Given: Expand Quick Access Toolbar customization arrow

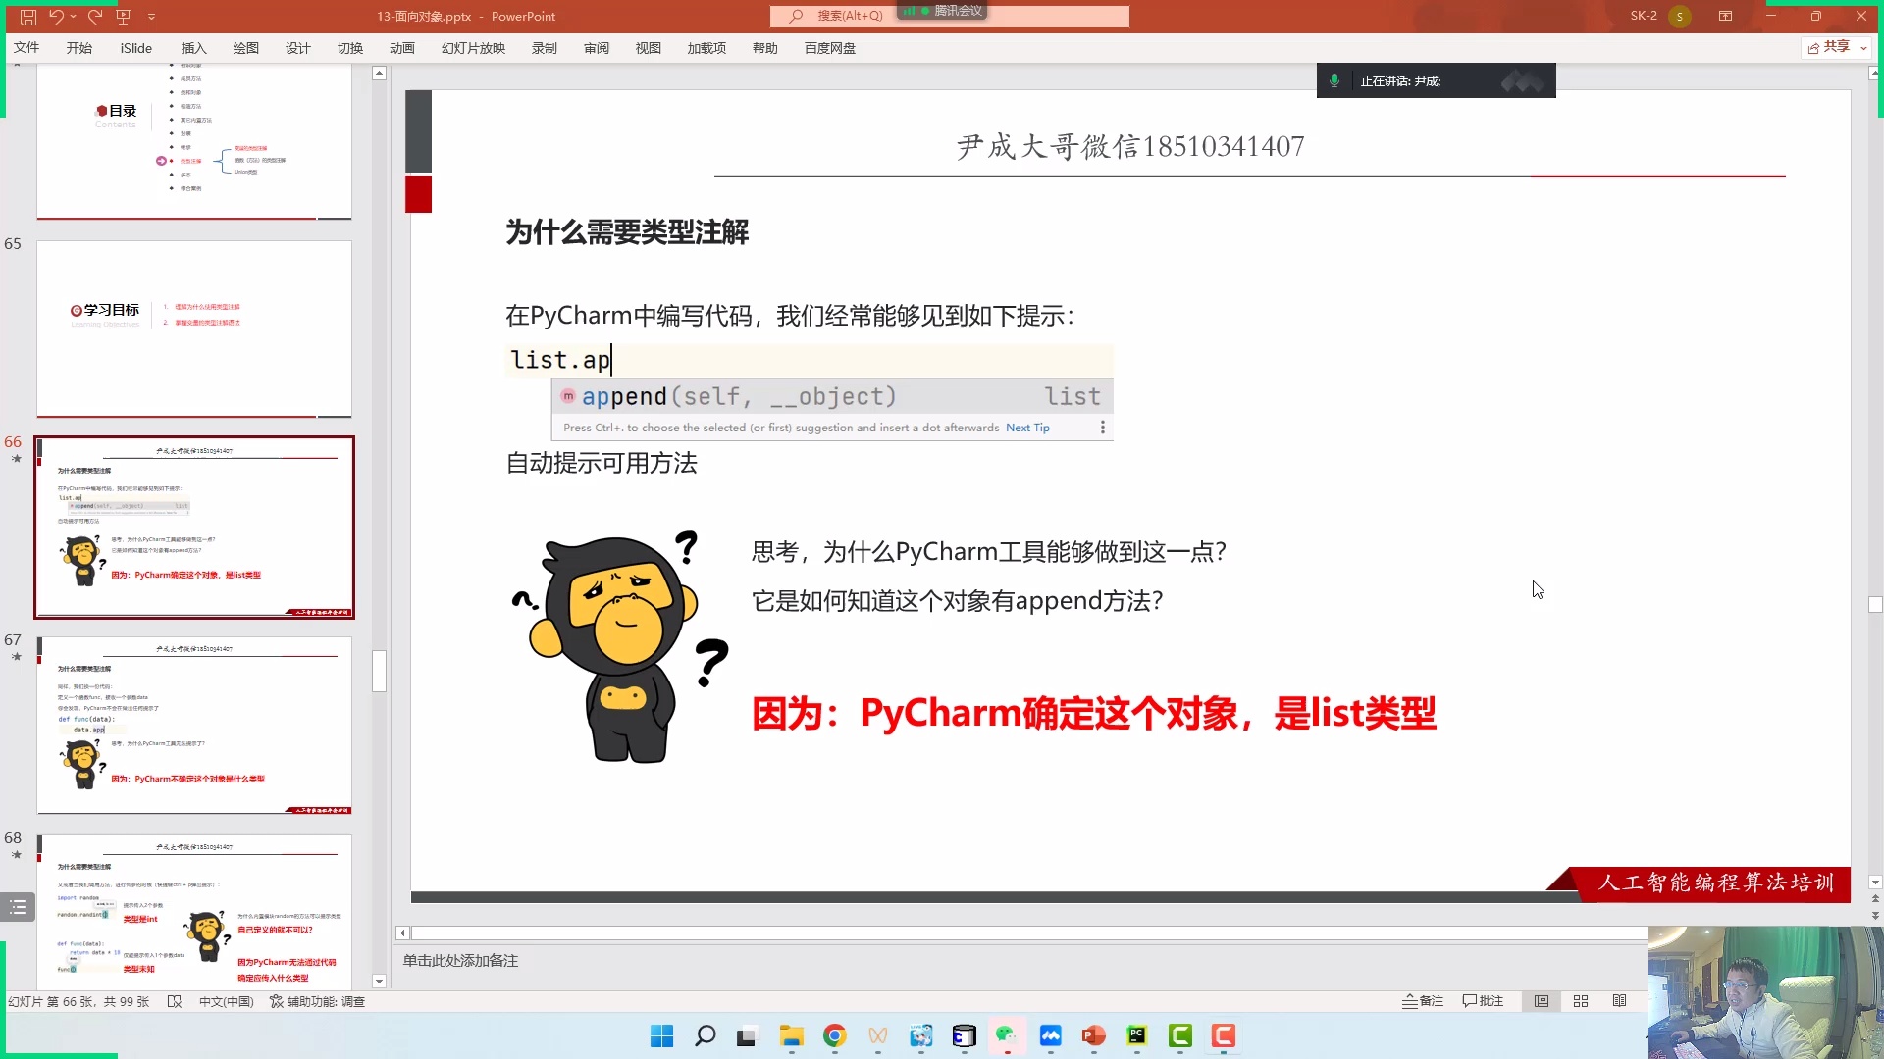Looking at the screenshot, I should click(x=151, y=17).
